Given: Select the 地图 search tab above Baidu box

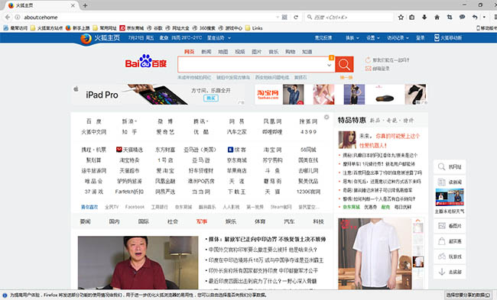Looking at the screenshot, I should coord(223,52).
